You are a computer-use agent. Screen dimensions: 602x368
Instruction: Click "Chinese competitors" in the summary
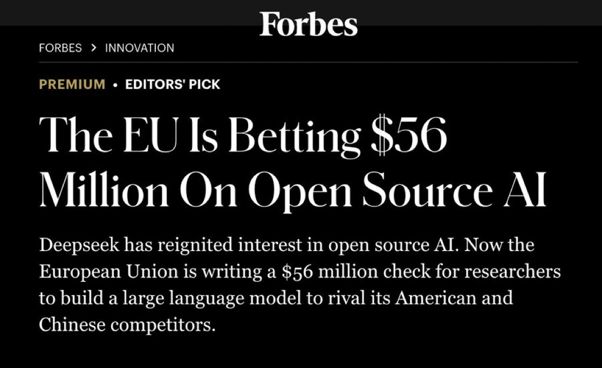127,324
